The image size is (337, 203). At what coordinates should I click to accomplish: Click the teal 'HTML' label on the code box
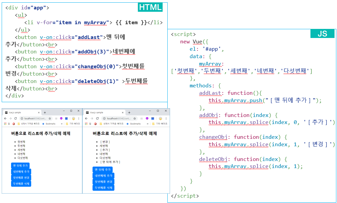tap(150, 7)
